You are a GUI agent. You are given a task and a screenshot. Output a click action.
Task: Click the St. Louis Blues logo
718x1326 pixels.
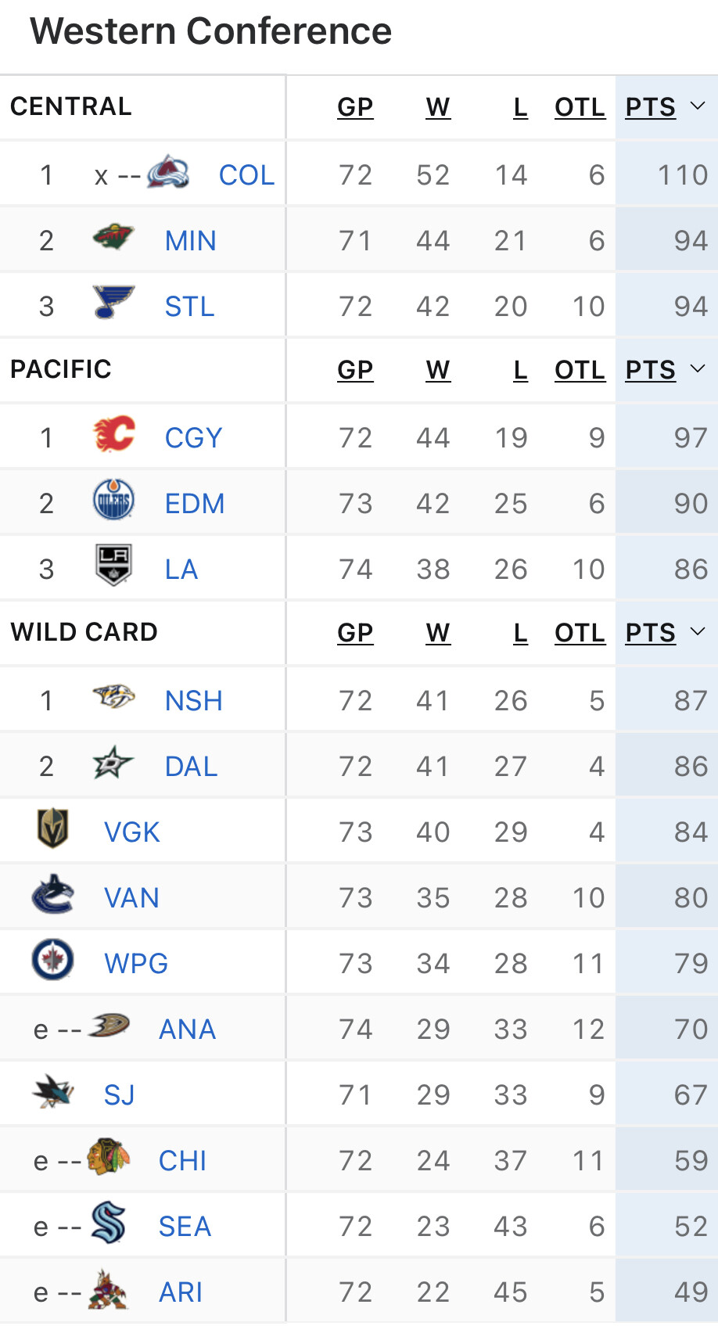(113, 304)
